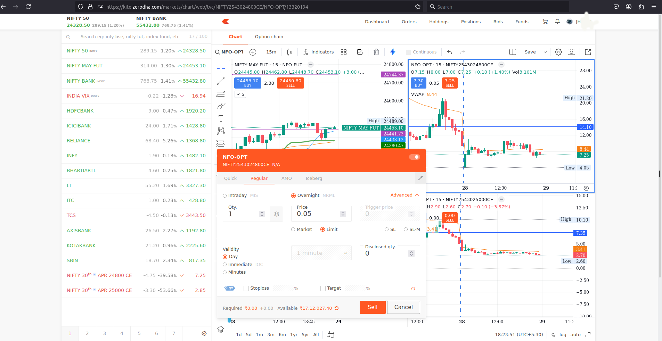Click the trash remove drawings icon

[376, 52]
